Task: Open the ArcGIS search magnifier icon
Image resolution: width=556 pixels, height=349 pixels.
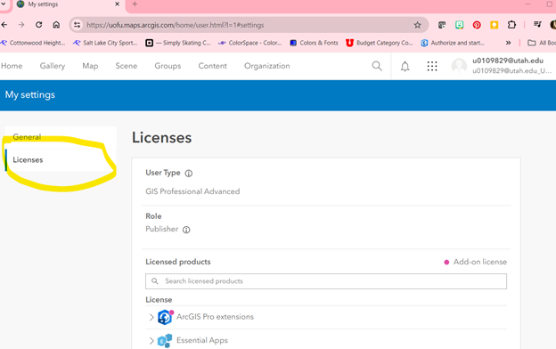Action: (377, 66)
